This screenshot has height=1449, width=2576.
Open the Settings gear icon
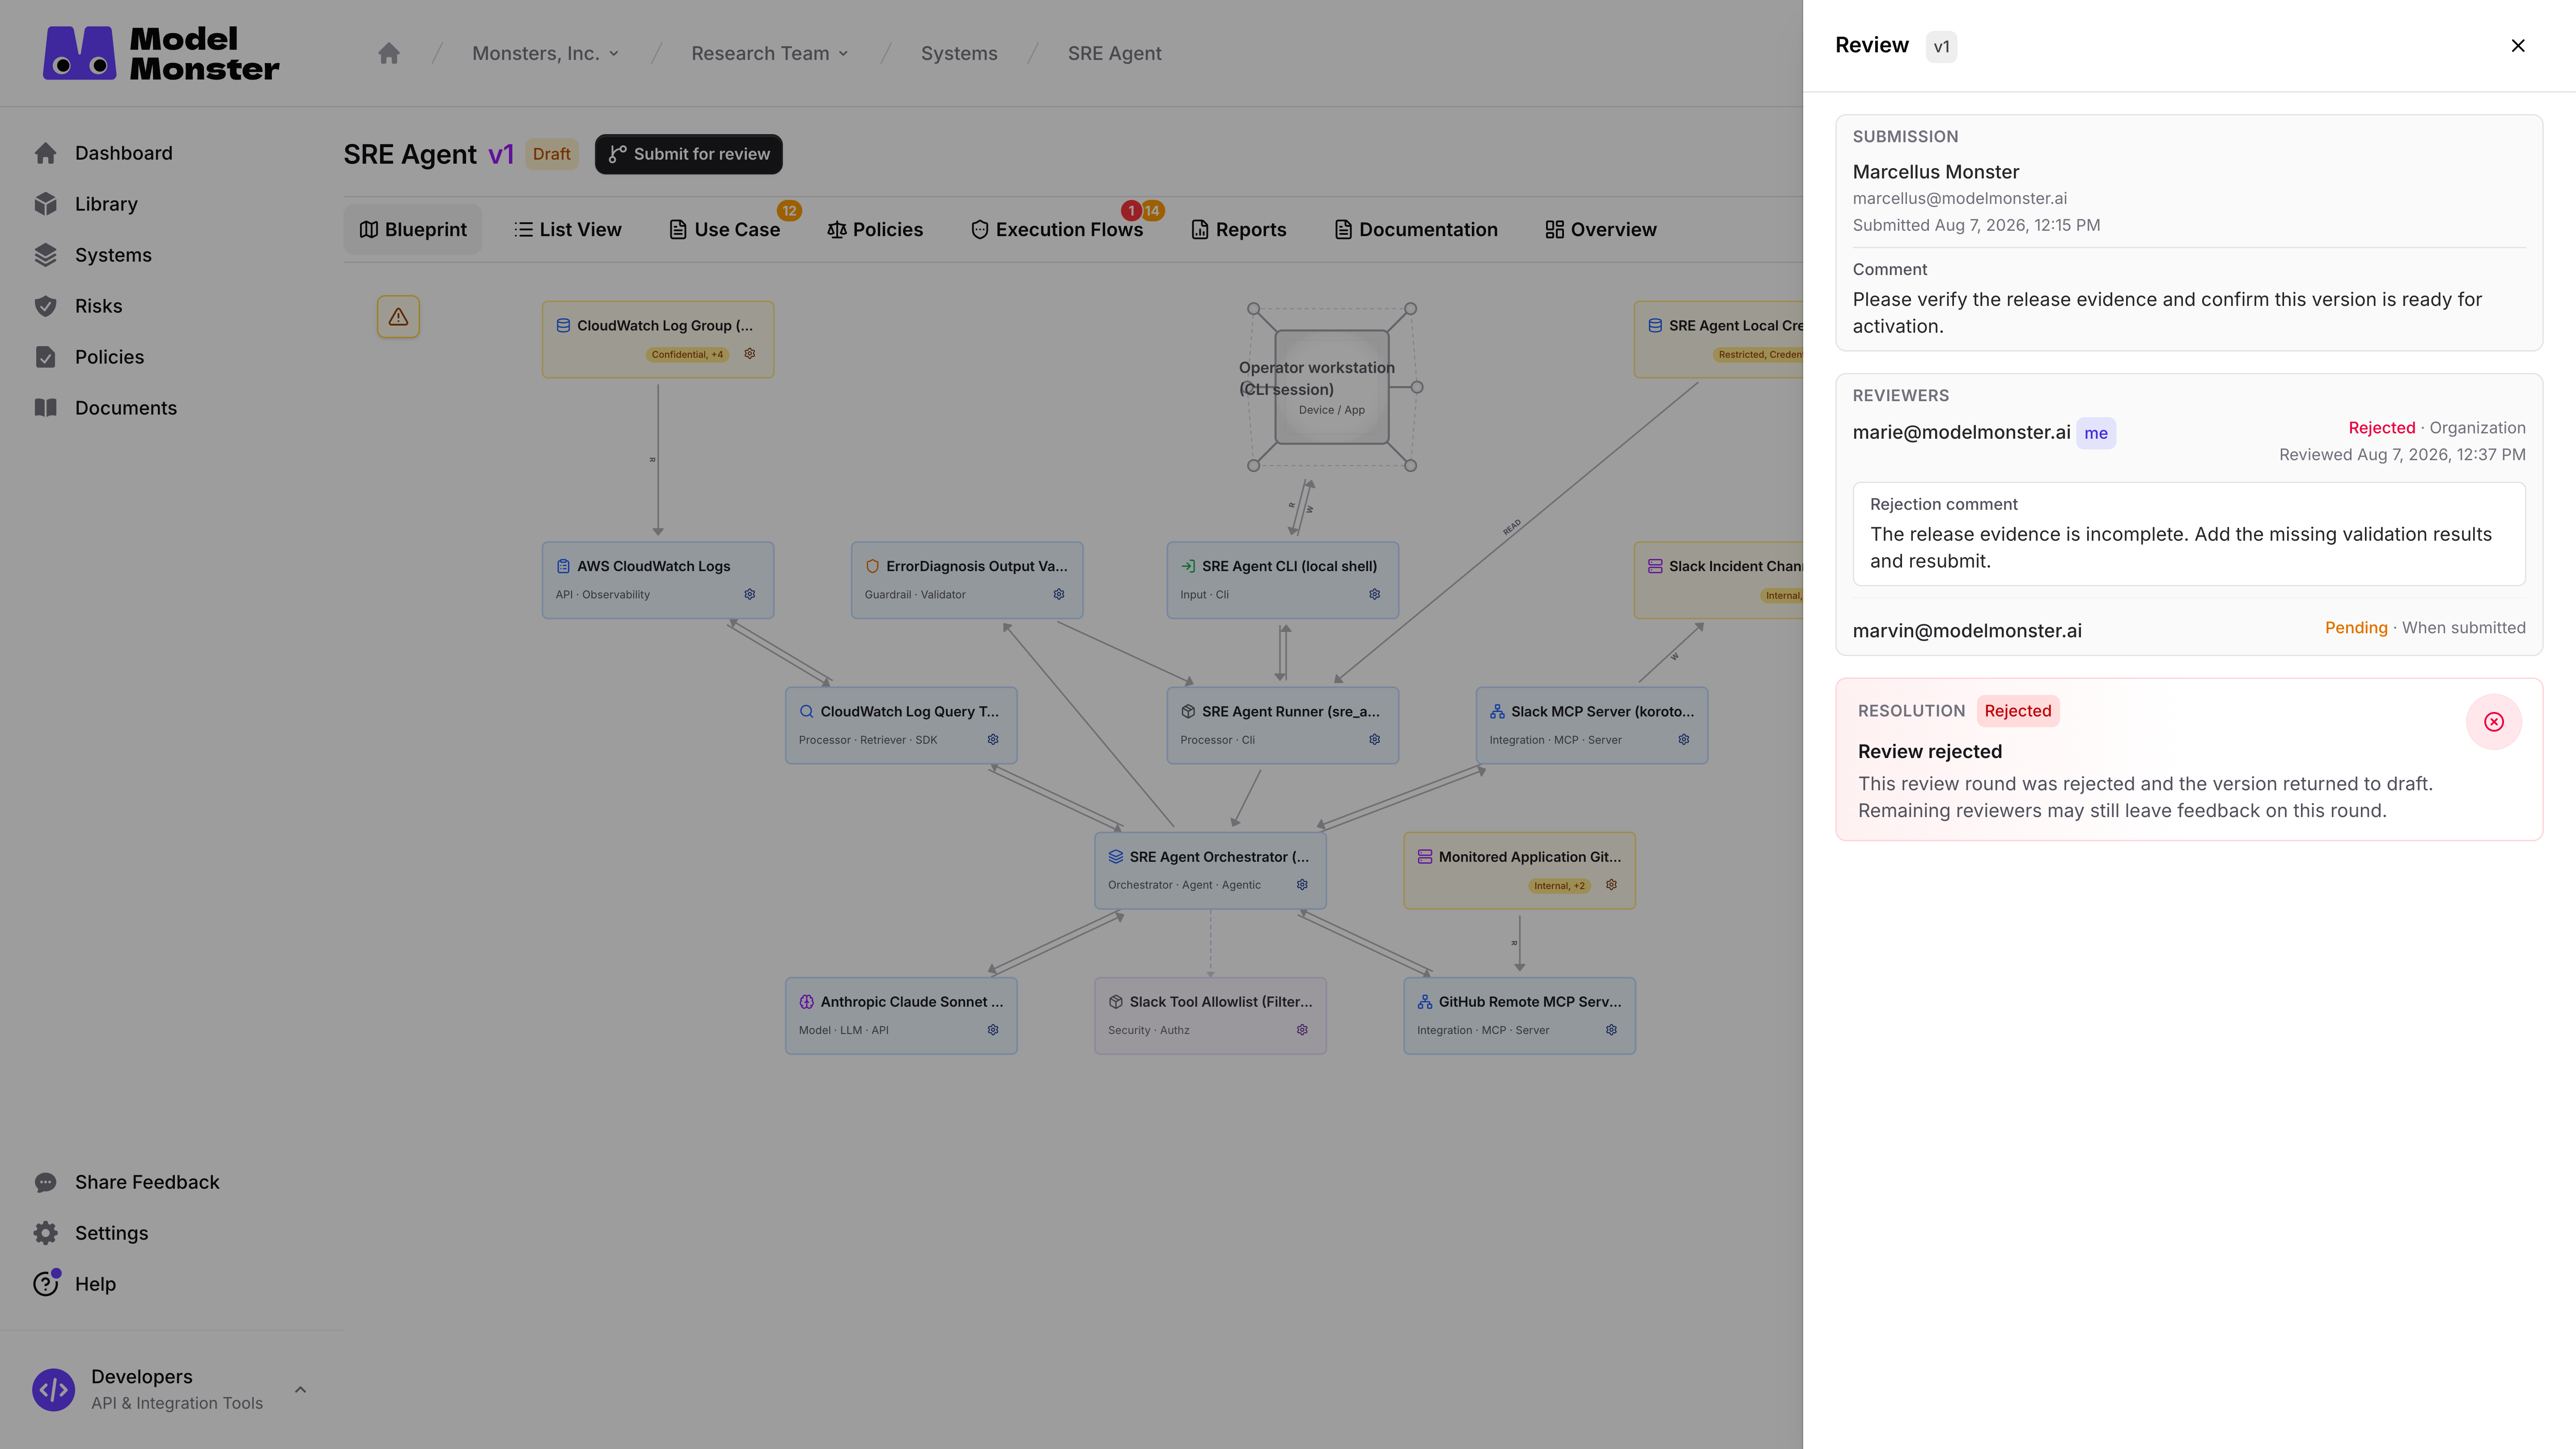pos(46,1233)
